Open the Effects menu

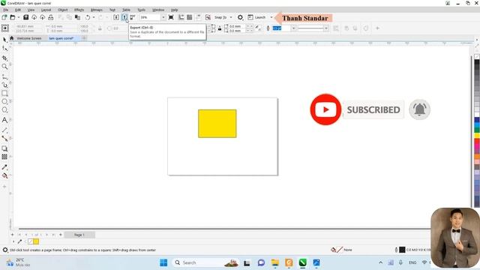pyautogui.click(x=79, y=10)
